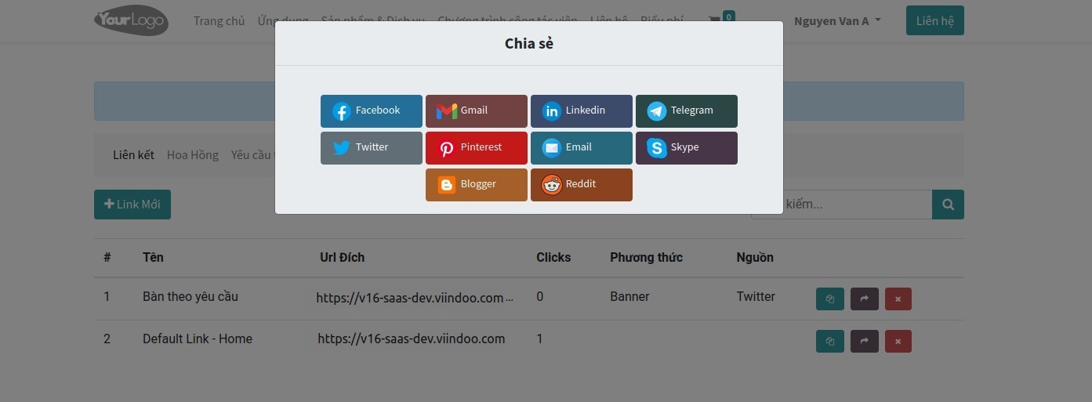Screen dimensions: 1092x402
Task: Open the Liên kết tab
Action: point(133,155)
